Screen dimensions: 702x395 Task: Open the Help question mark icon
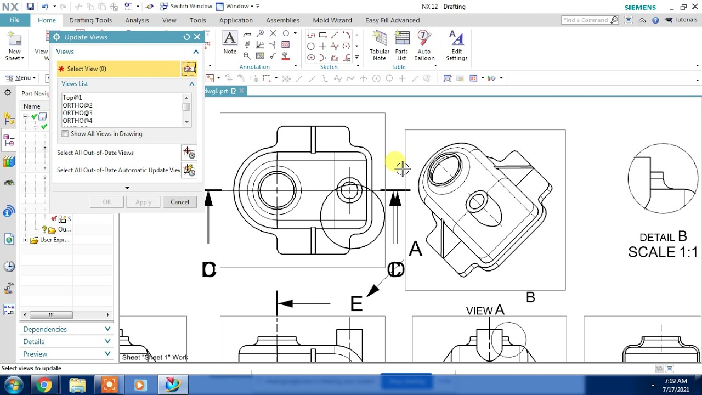pyautogui.click(x=655, y=20)
